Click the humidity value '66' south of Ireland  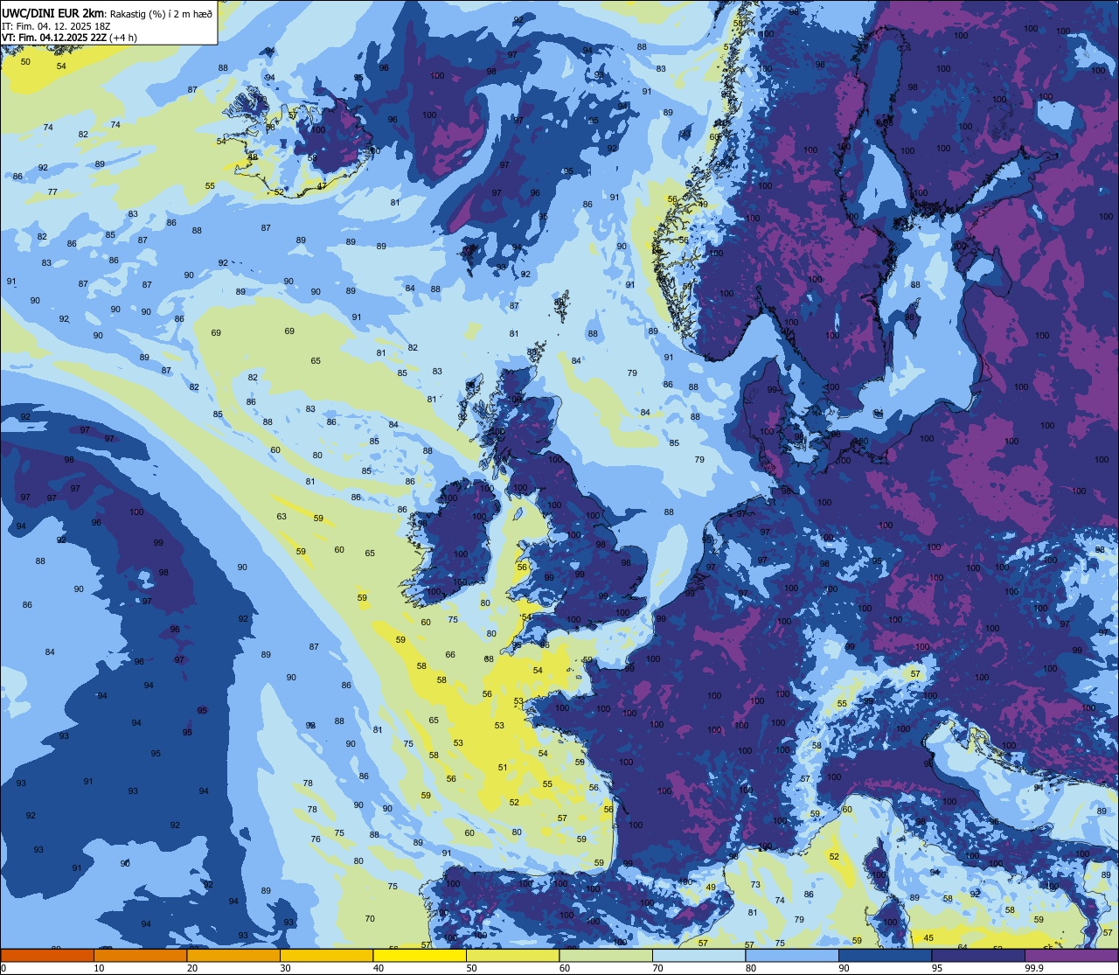click(450, 654)
